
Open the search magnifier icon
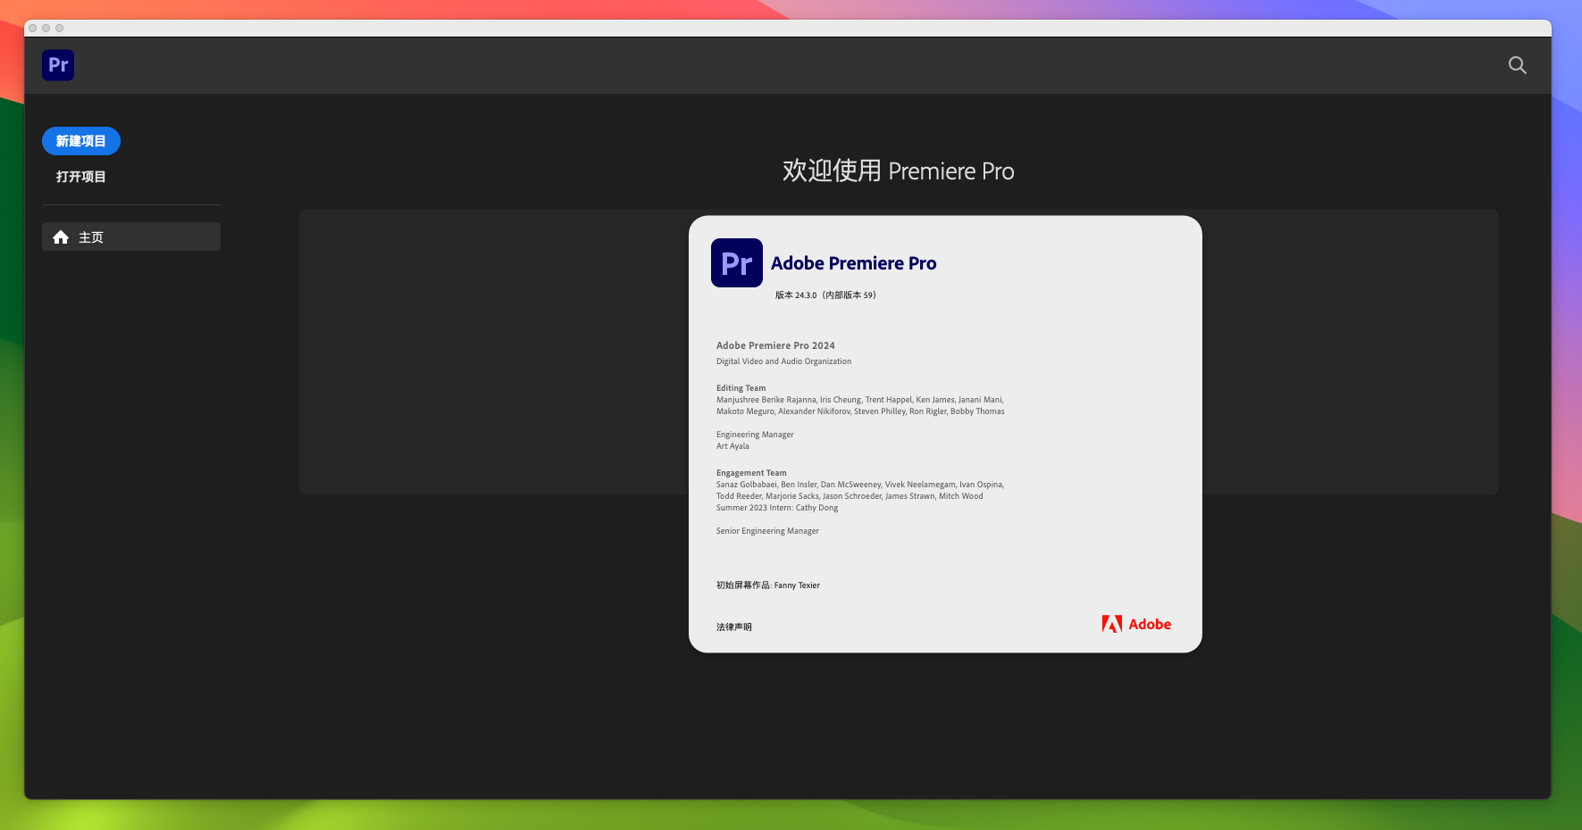point(1517,65)
